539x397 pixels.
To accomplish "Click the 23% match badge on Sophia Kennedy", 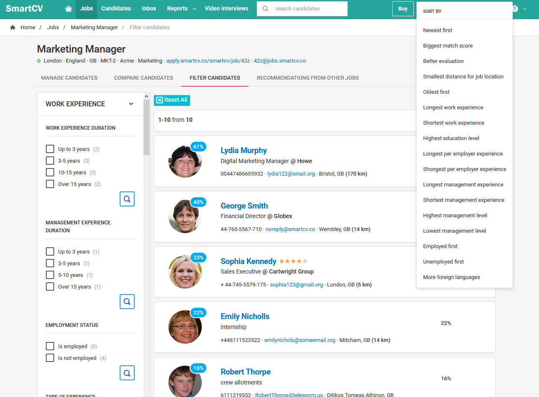I will click(198, 258).
